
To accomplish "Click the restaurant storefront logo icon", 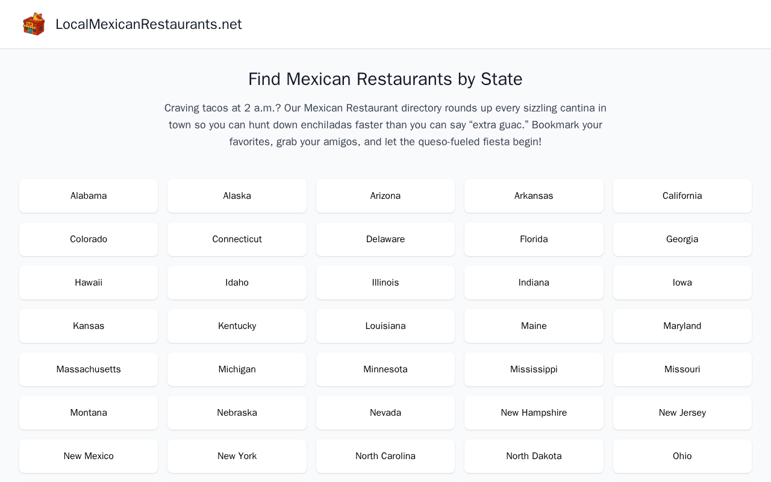I will [34, 24].
